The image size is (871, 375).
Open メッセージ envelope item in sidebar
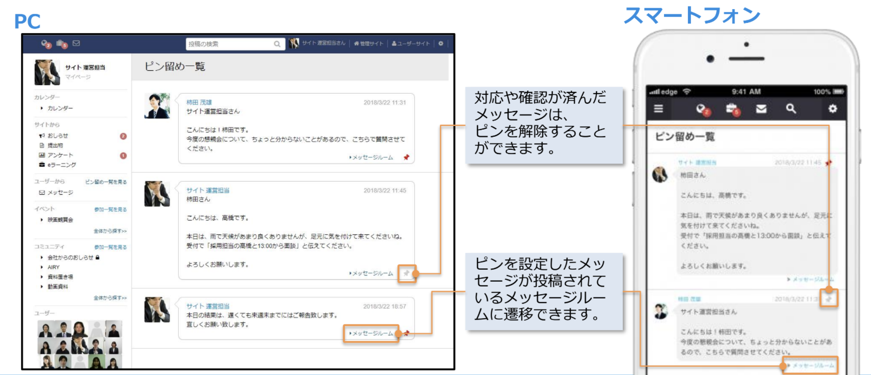click(x=56, y=193)
